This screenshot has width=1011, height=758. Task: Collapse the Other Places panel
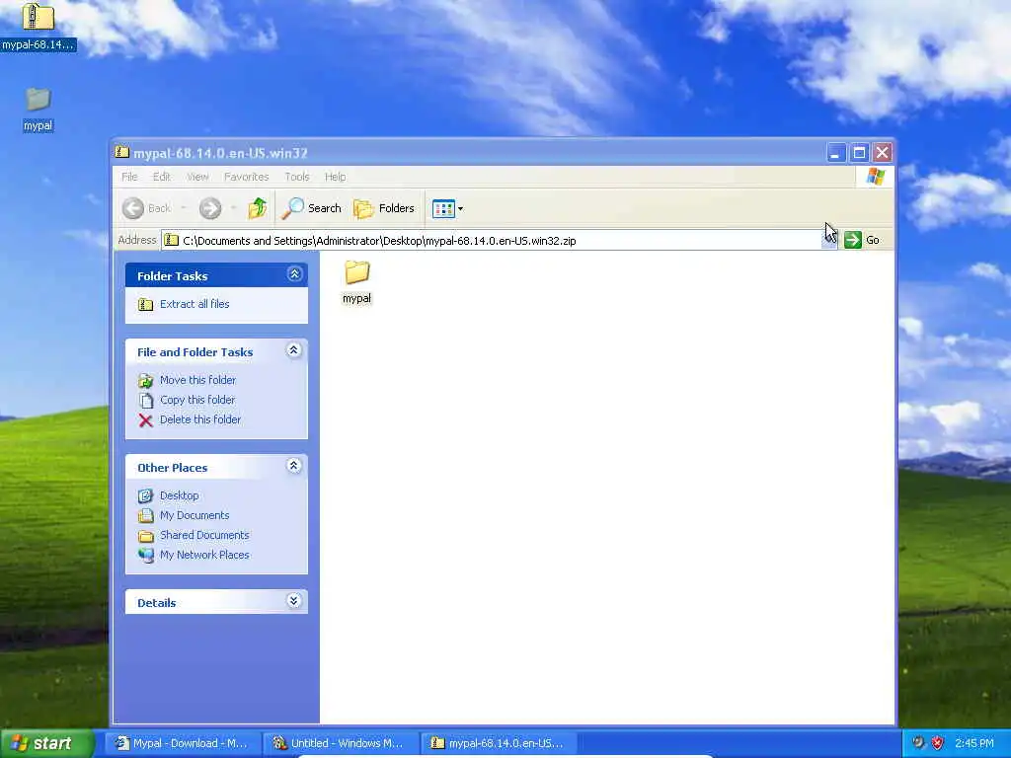coord(293,466)
